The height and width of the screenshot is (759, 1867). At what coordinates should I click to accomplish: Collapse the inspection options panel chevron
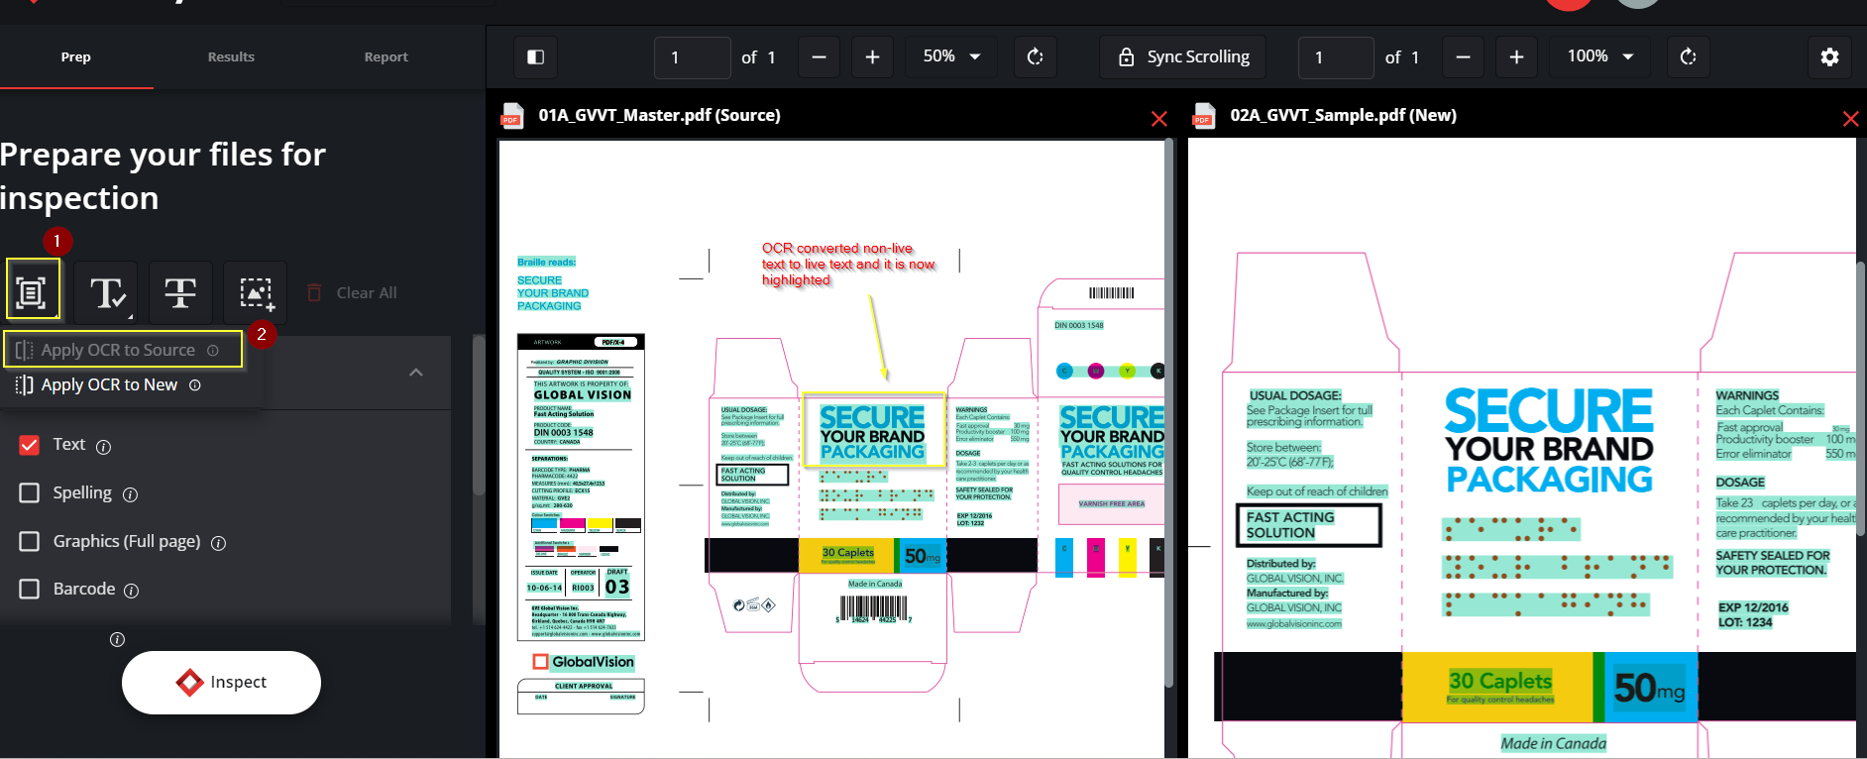pos(416,373)
